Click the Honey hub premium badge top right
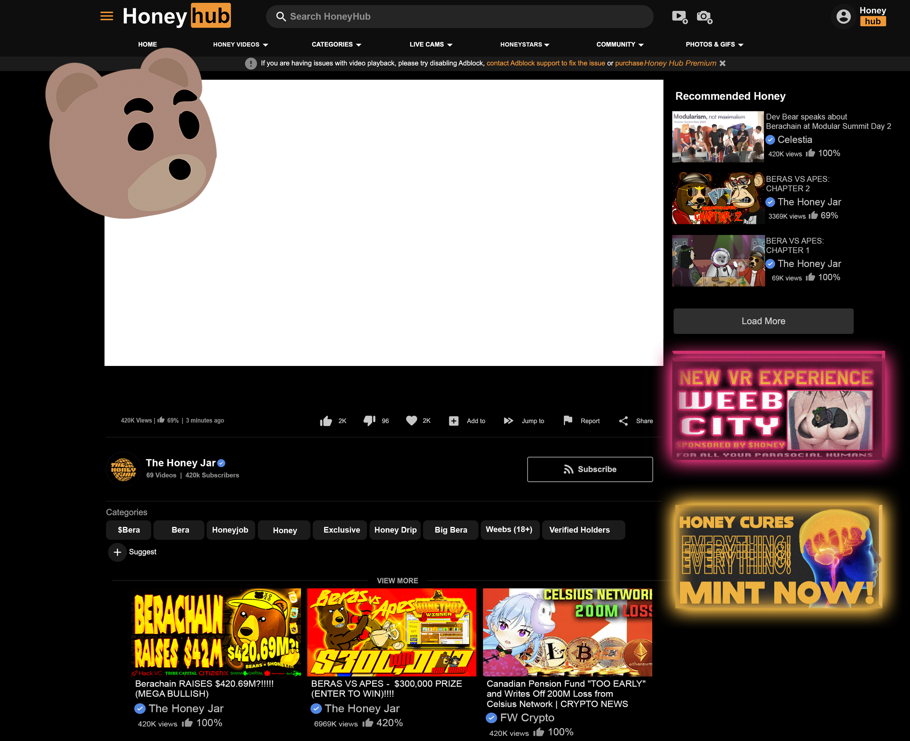910x741 pixels. point(873,16)
